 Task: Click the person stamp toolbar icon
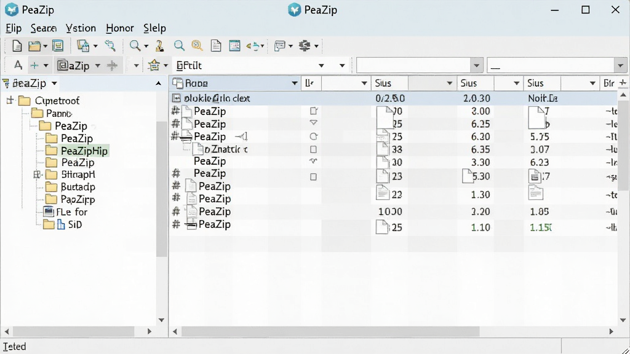tap(159, 45)
